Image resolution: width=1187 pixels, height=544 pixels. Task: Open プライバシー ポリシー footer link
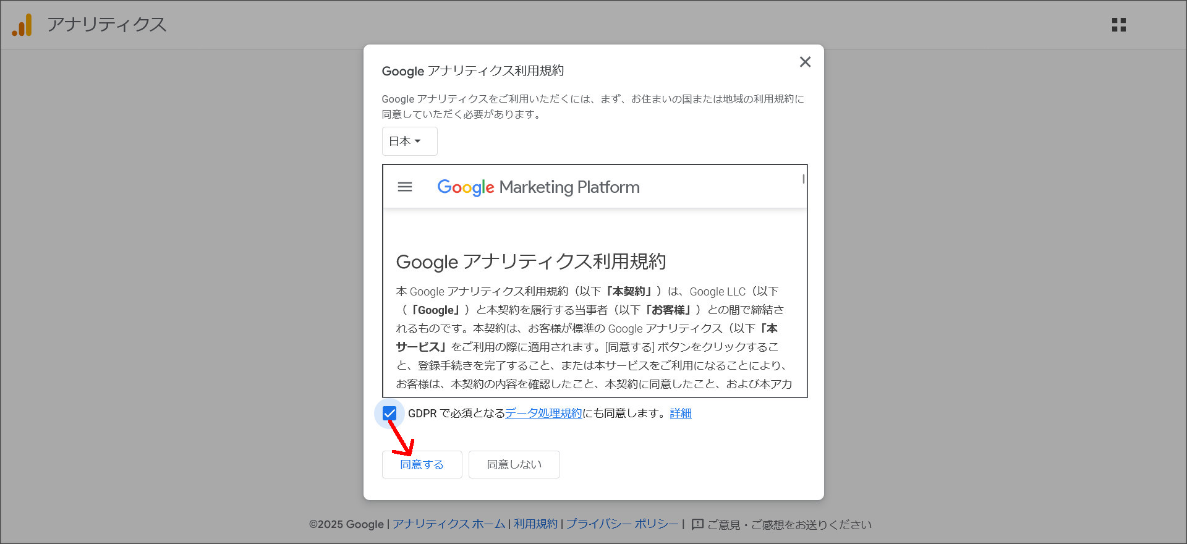tap(622, 524)
